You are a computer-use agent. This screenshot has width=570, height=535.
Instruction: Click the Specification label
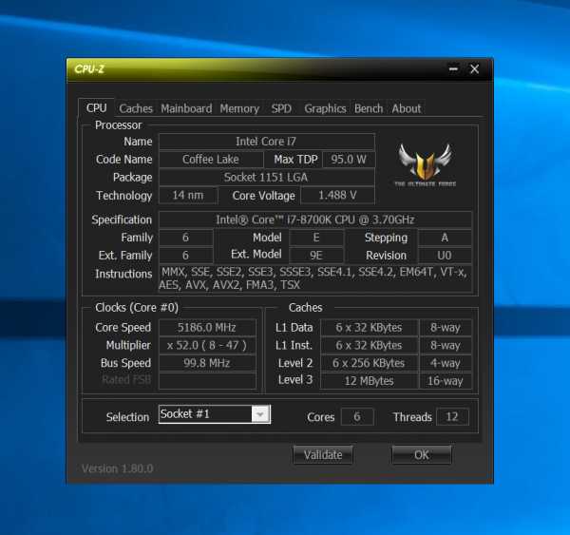(x=122, y=220)
